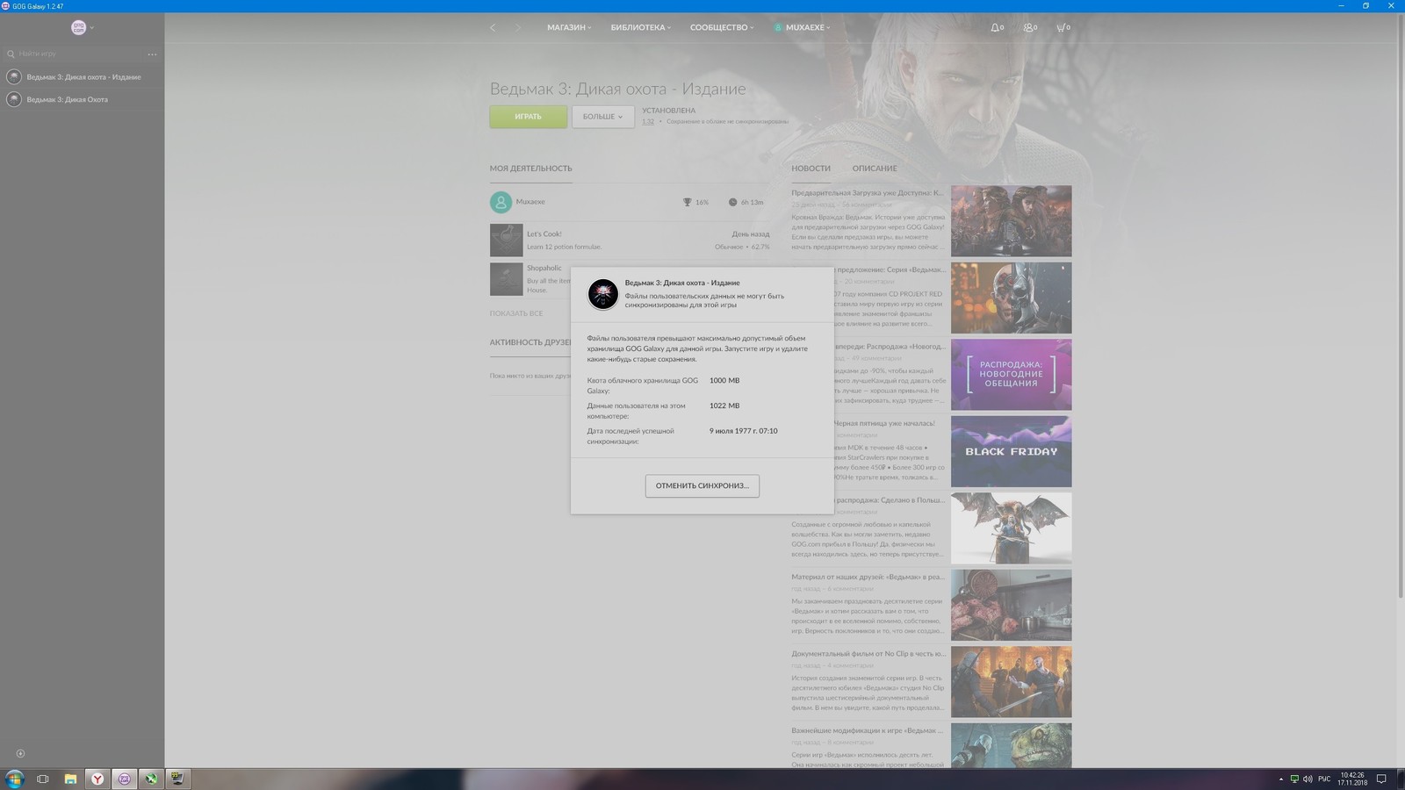Open 'Материал от наших друзей: «Ведьмак»' headline
The height and width of the screenshot is (790, 1405).
(868, 577)
